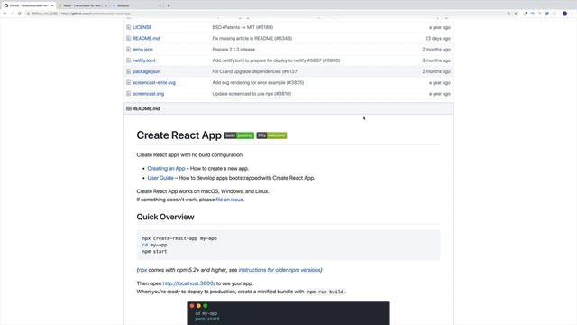Click the browser forward arrow
Viewport: 577px width, 325px height.
12,14
